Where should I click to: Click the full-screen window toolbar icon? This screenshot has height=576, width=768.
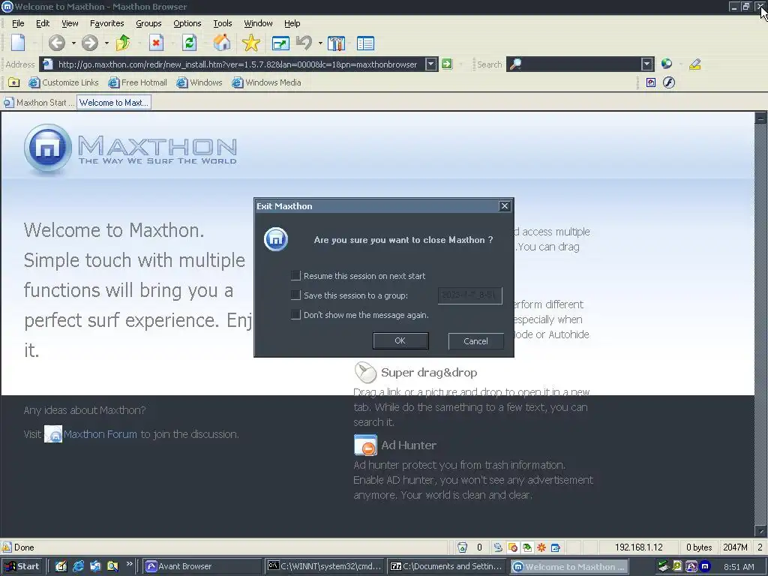(280, 43)
